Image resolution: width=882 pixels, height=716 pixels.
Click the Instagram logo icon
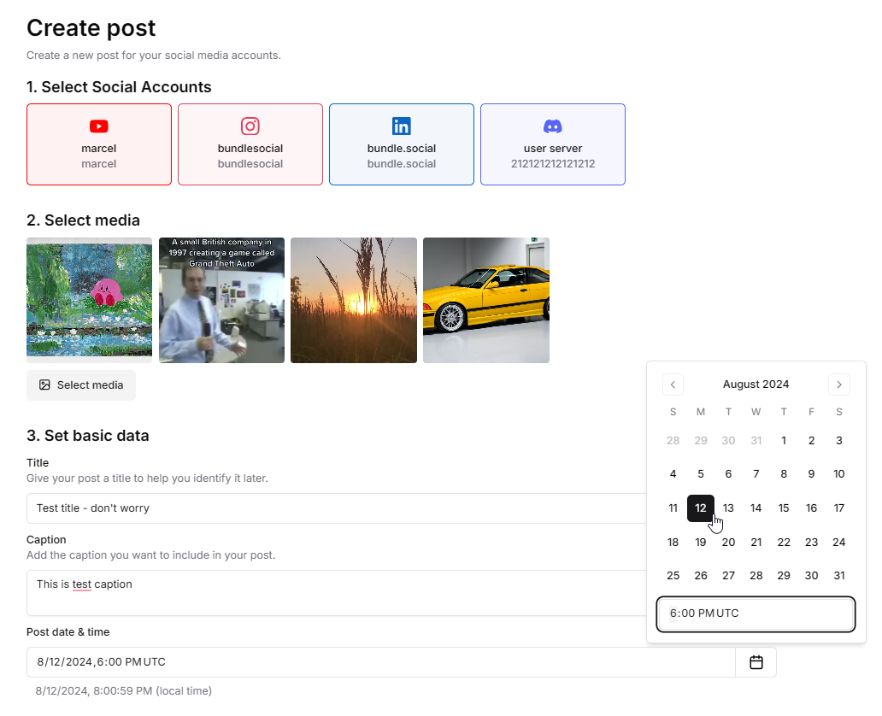tap(250, 126)
